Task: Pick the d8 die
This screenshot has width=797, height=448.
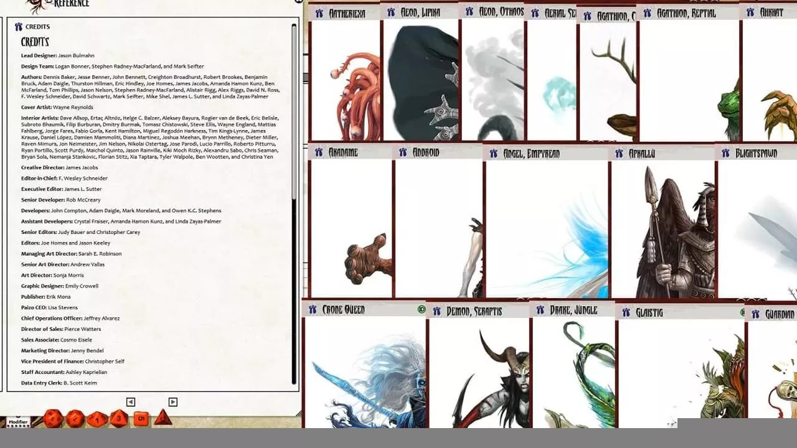Action: pyautogui.click(x=118, y=419)
